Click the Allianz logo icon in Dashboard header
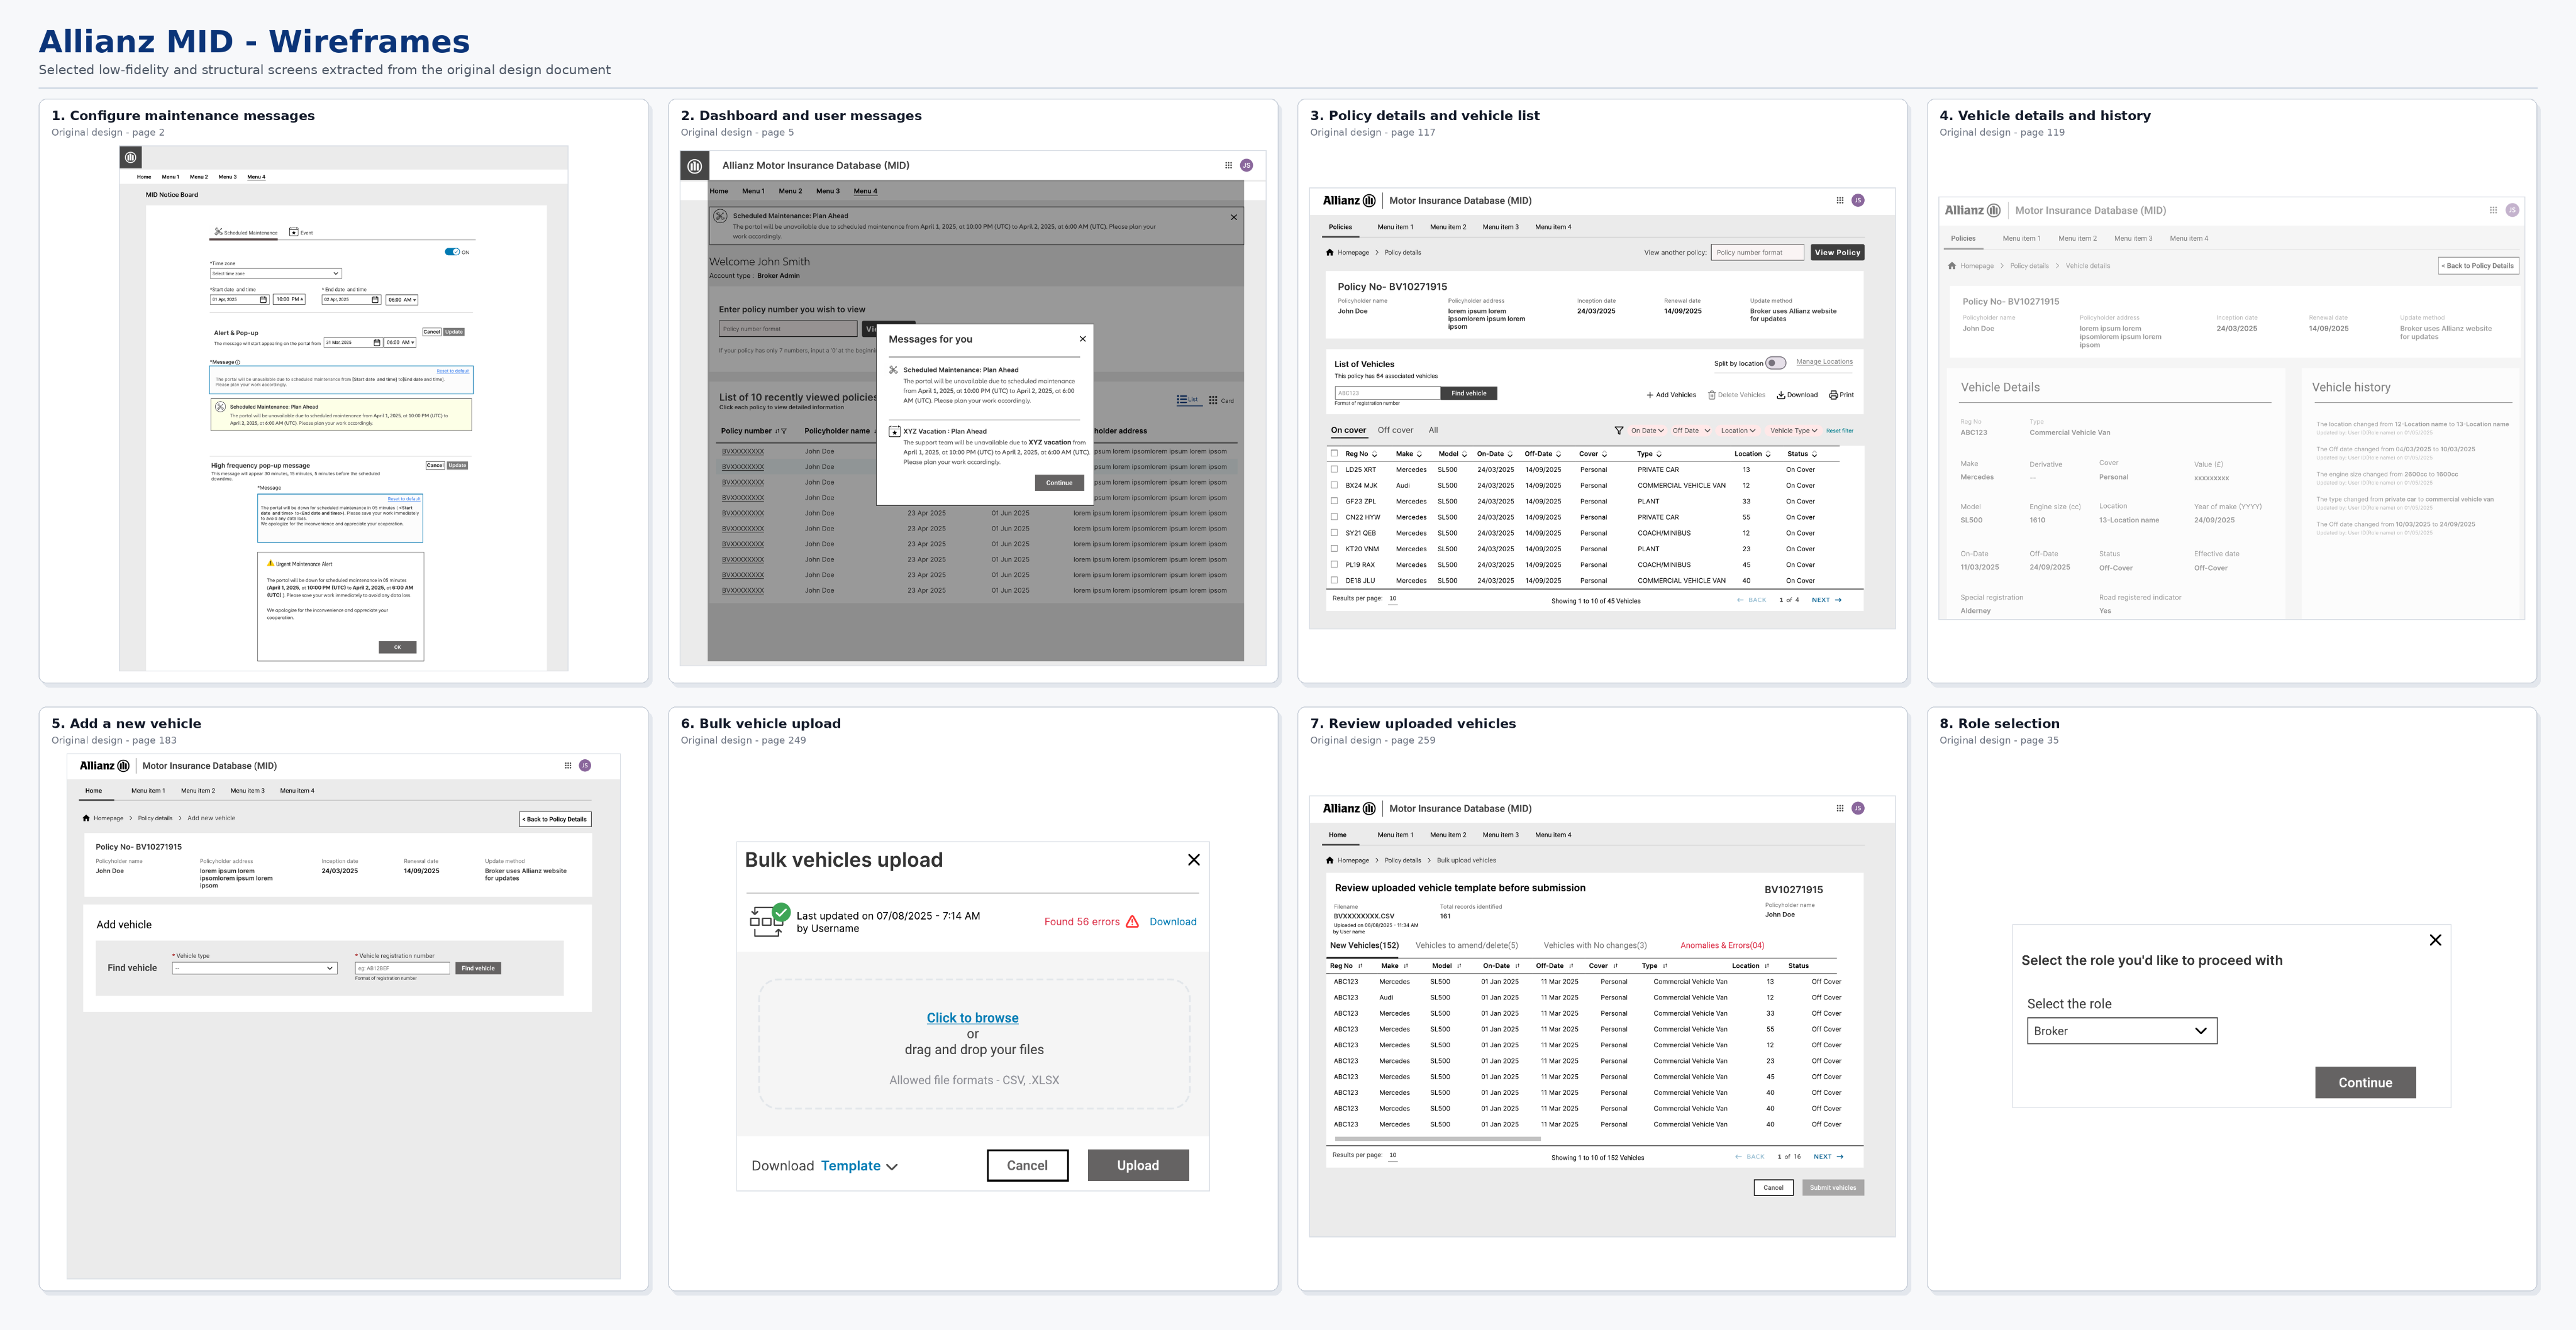The height and width of the screenshot is (1330, 2576). [695, 166]
